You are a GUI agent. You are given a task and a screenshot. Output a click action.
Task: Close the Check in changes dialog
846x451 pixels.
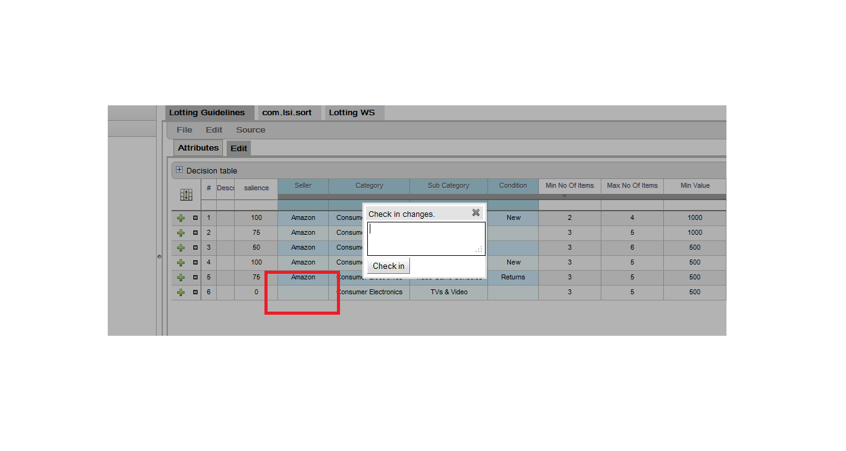476,212
